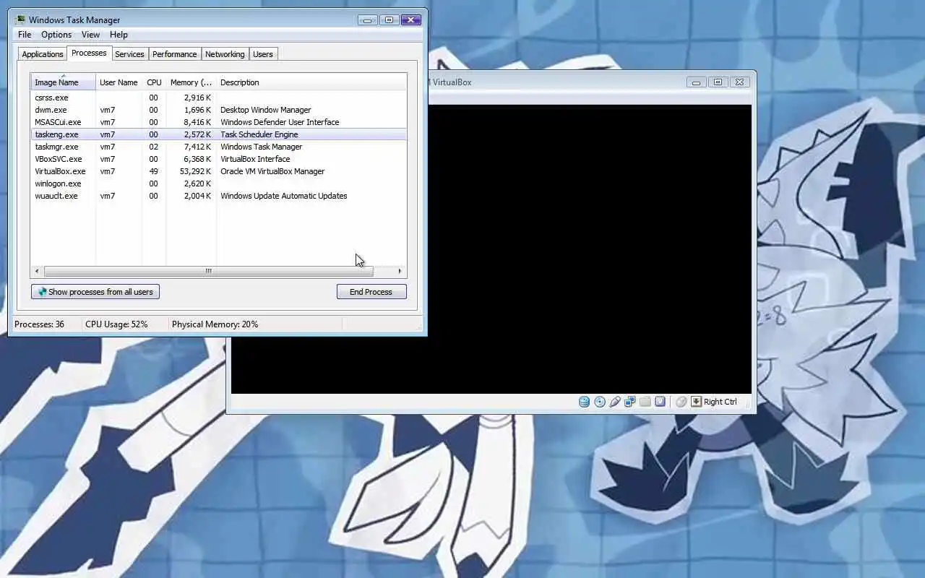Minimize the Windows Task Manager window

(367, 20)
